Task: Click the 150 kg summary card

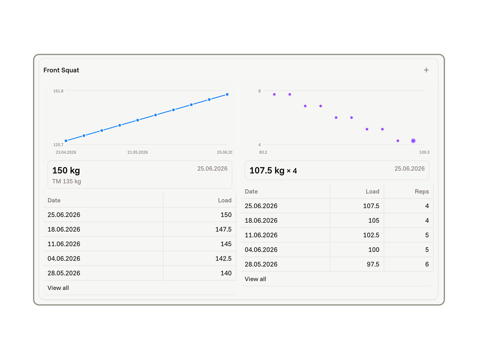Action: pyautogui.click(x=140, y=174)
